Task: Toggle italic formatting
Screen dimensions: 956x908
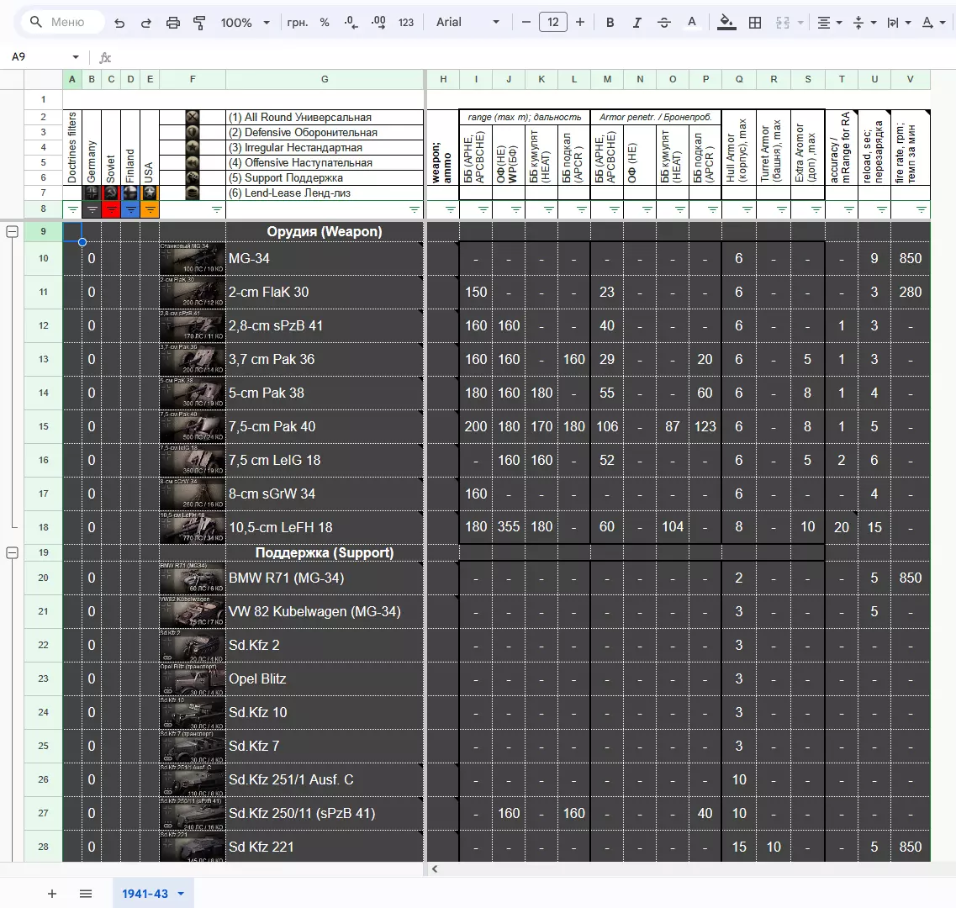Action: (637, 23)
